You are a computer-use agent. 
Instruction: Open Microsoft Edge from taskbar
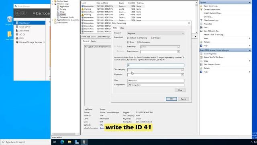[x=62, y=142]
